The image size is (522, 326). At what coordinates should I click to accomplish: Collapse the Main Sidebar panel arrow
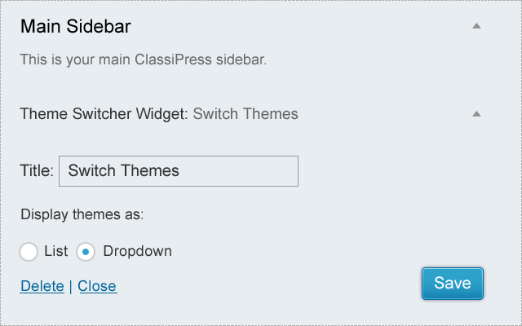(x=477, y=26)
